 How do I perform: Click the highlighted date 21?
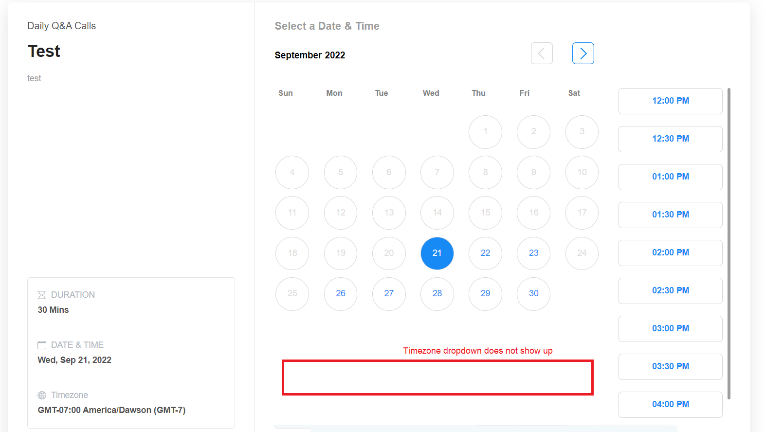pyautogui.click(x=437, y=253)
